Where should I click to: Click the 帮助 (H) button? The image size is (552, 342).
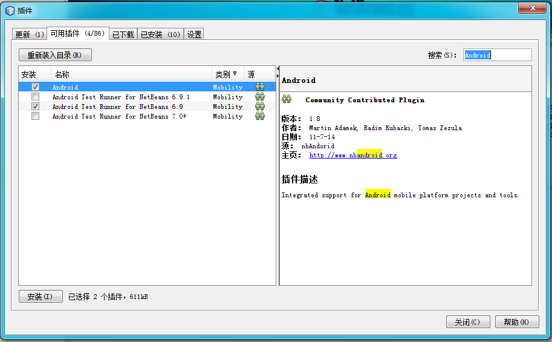coord(517,322)
